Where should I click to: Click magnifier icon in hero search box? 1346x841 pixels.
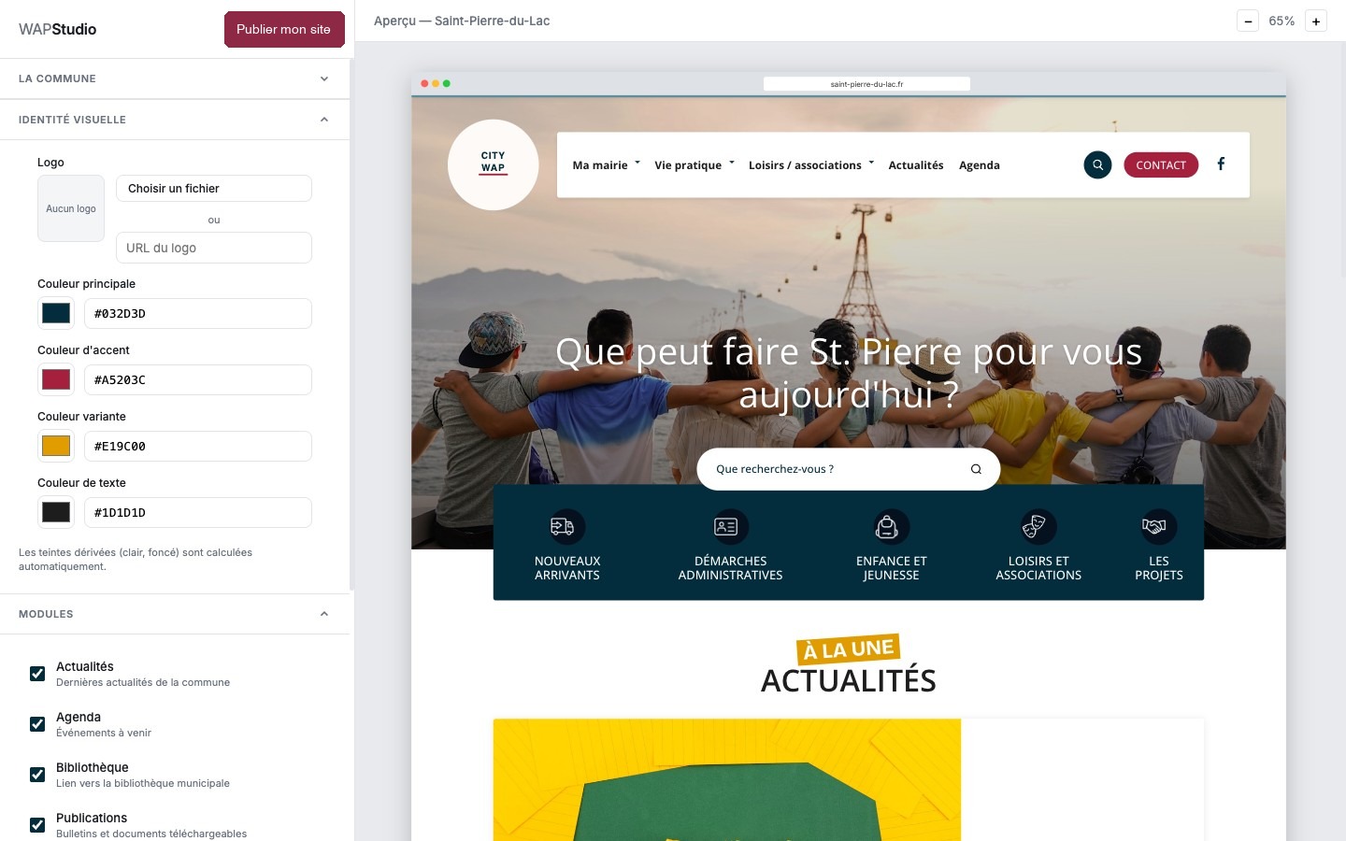coord(976,469)
